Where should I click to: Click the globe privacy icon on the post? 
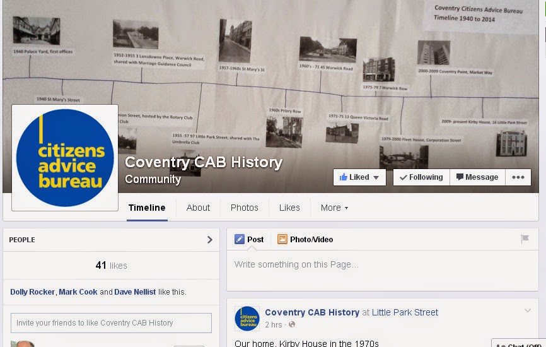pos(292,324)
